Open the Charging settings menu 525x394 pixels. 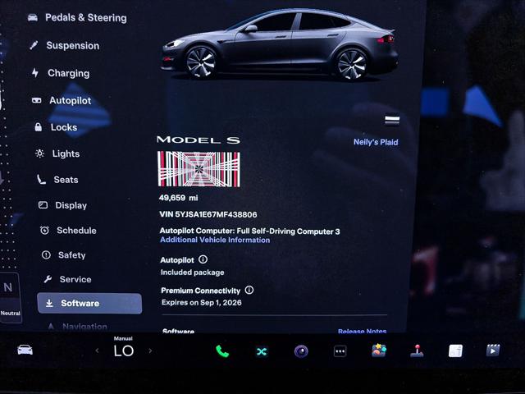click(x=61, y=73)
